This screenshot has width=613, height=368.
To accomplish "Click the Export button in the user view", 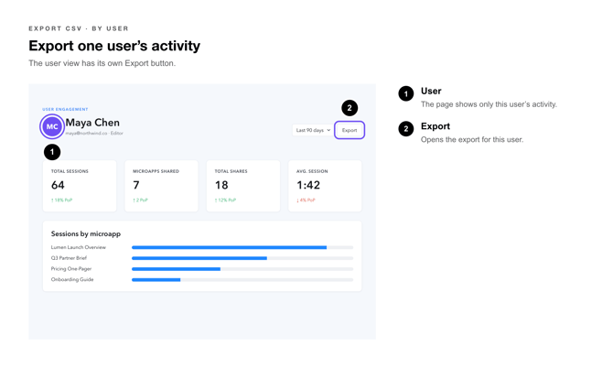I will tap(350, 130).
